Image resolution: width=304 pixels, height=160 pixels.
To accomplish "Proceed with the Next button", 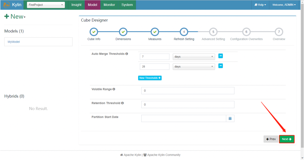I will point(287,139).
